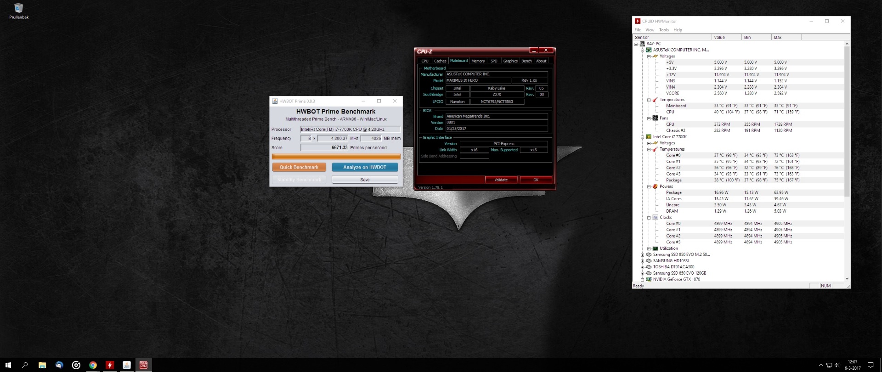This screenshot has height=372, width=882.
Task: Open the Prullenbak recycle bin icon
Action: click(x=18, y=11)
